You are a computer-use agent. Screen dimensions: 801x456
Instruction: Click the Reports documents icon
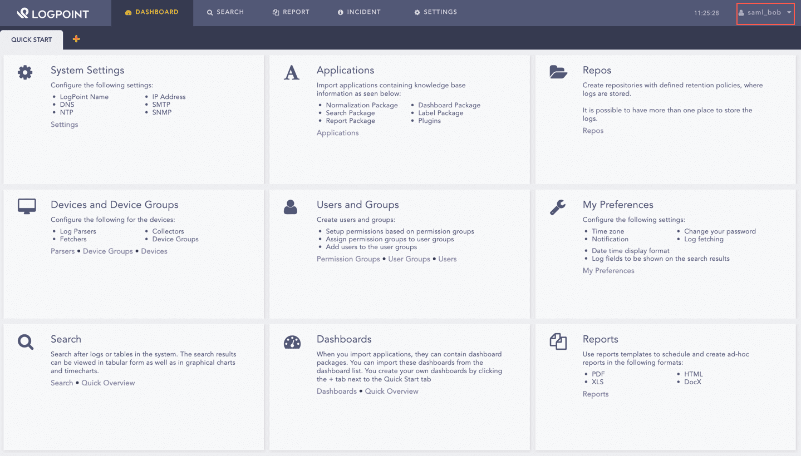click(558, 341)
